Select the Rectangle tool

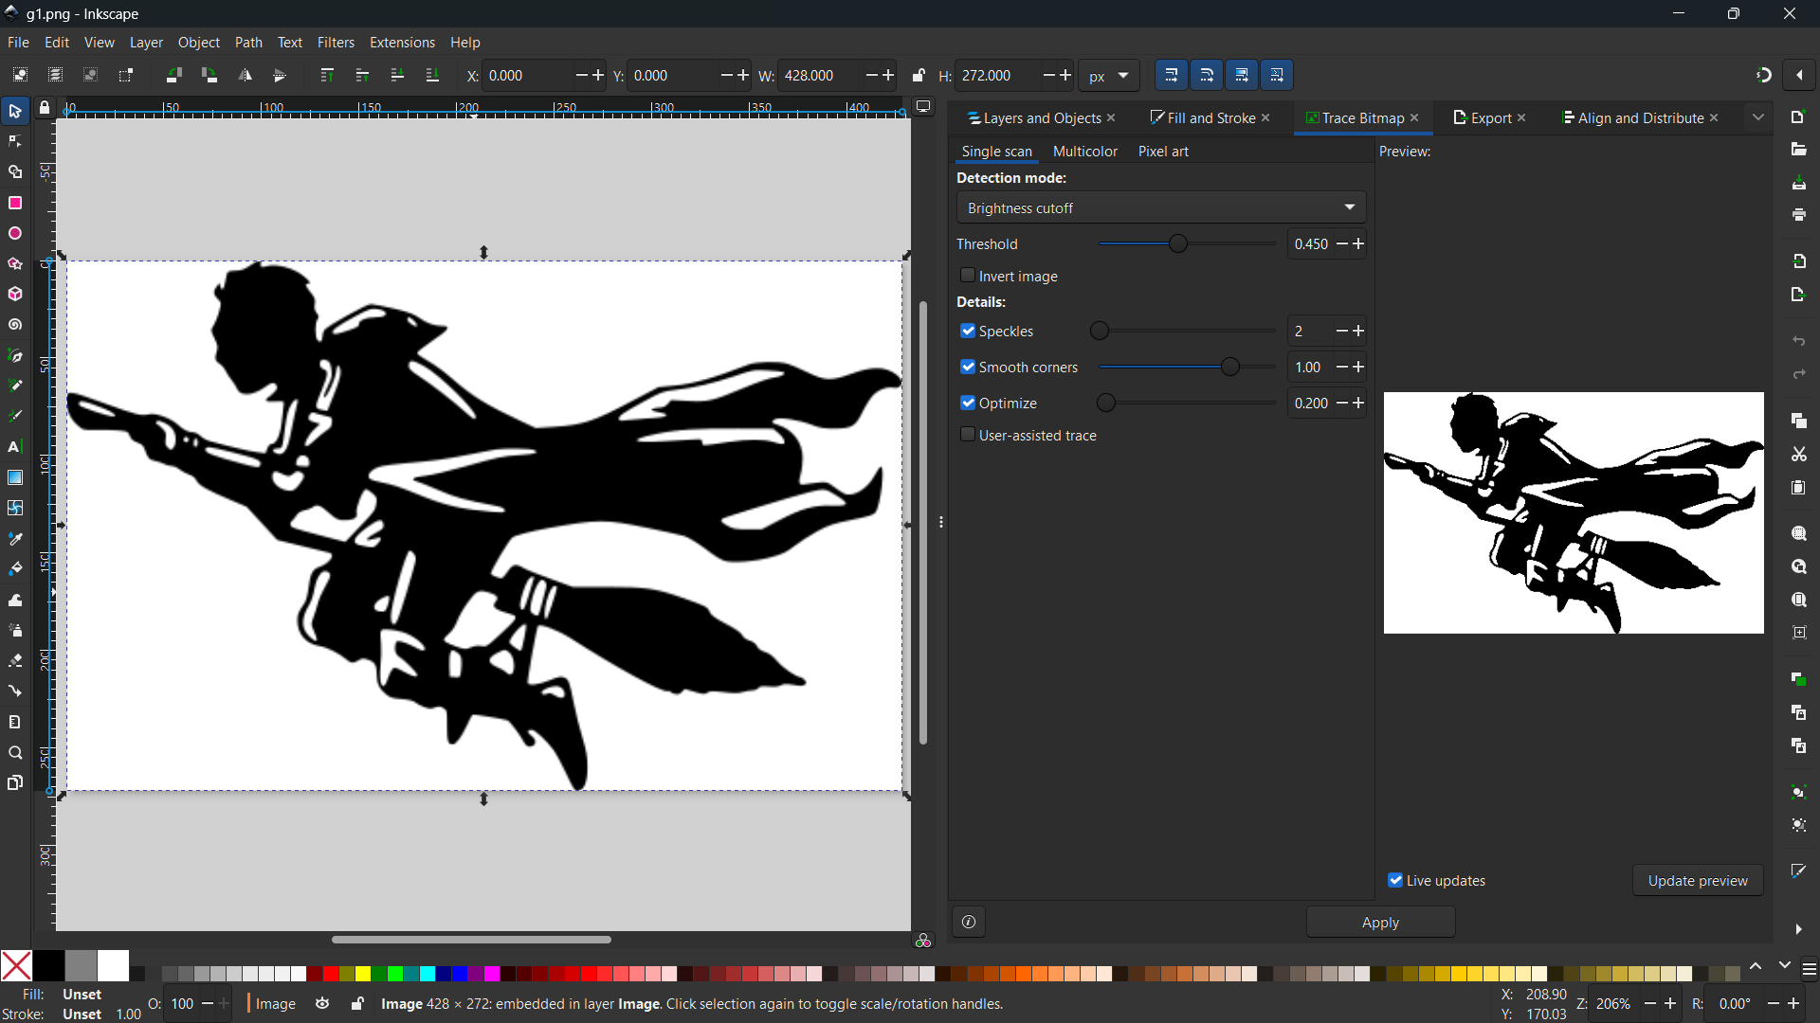15,204
